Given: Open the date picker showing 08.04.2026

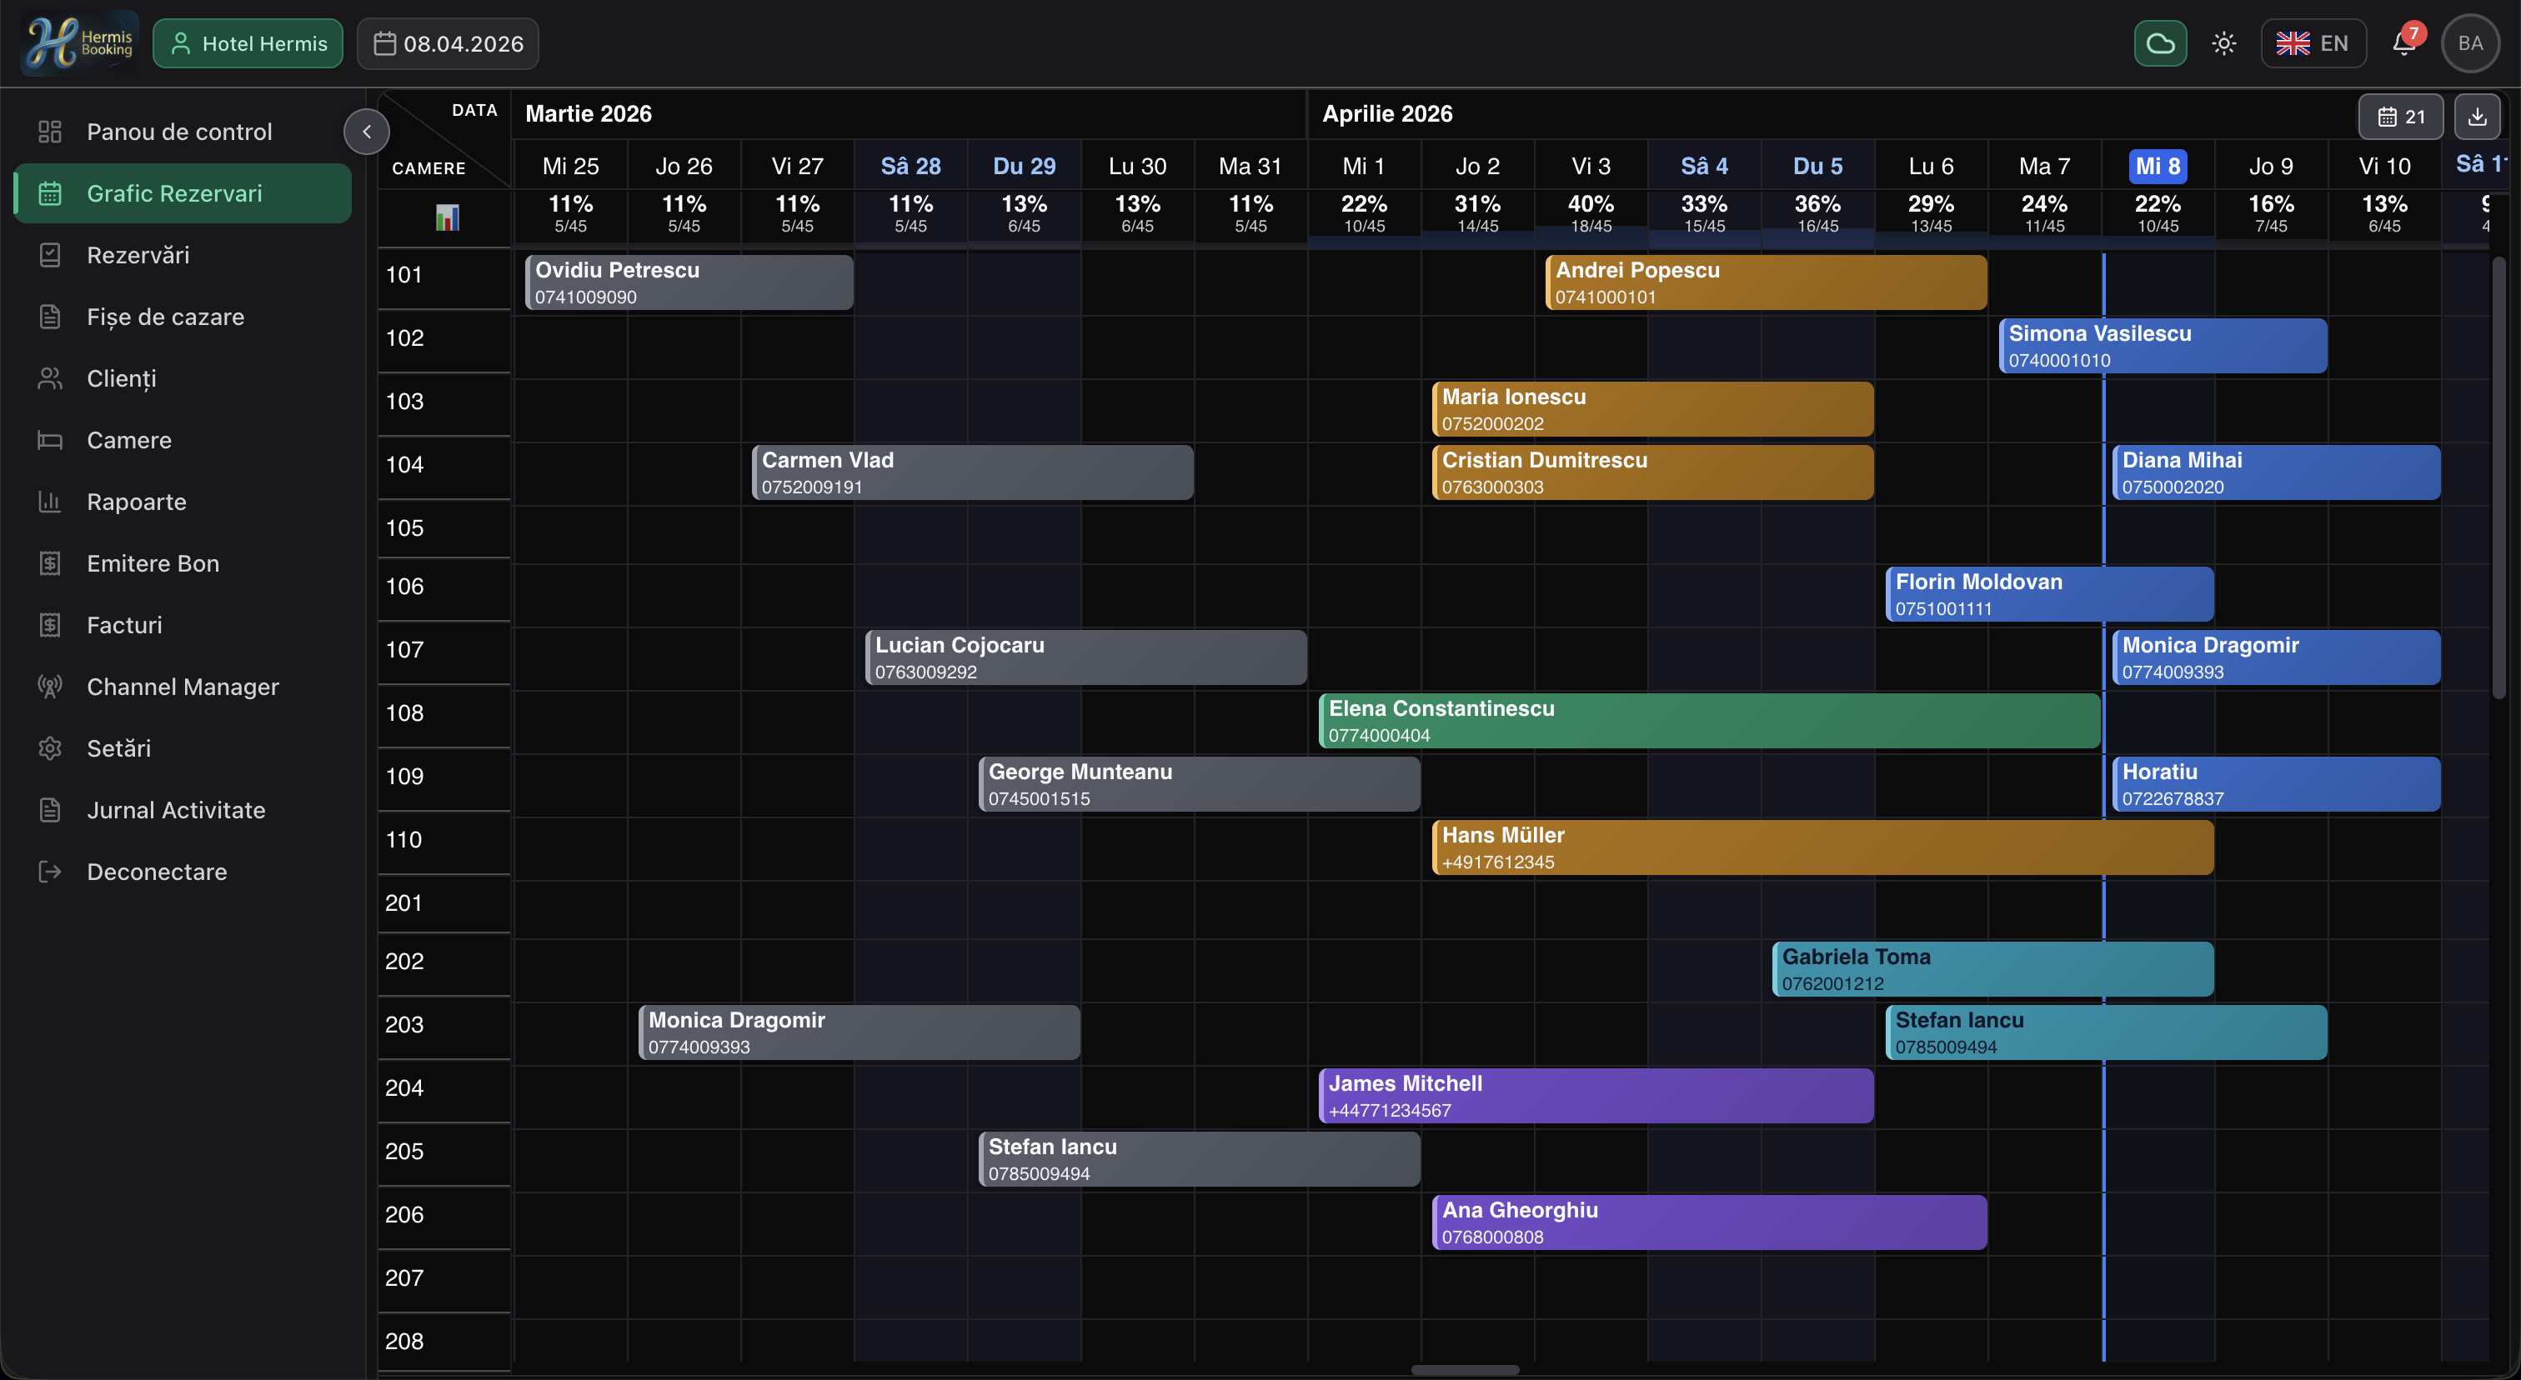Looking at the screenshot, I should coord(447,43).
